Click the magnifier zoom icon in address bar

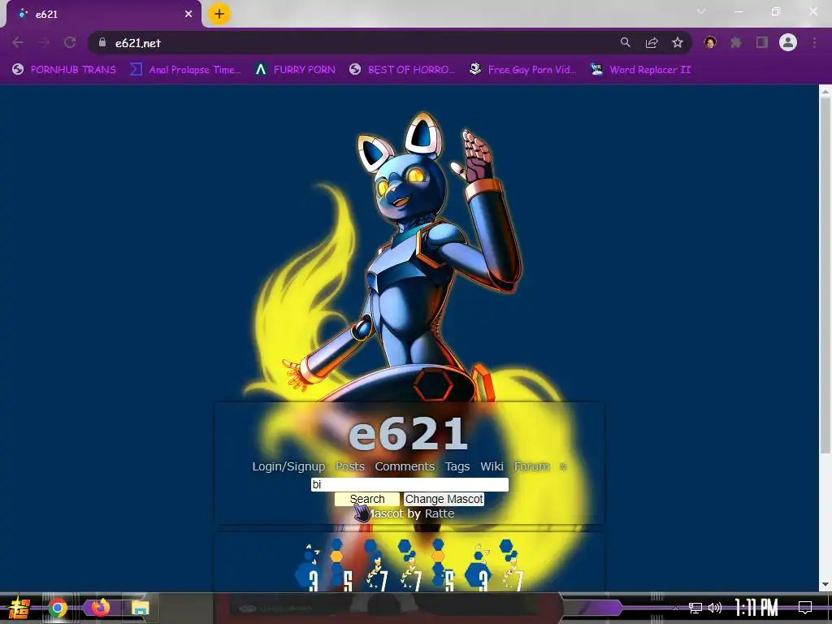coord(626,42)
